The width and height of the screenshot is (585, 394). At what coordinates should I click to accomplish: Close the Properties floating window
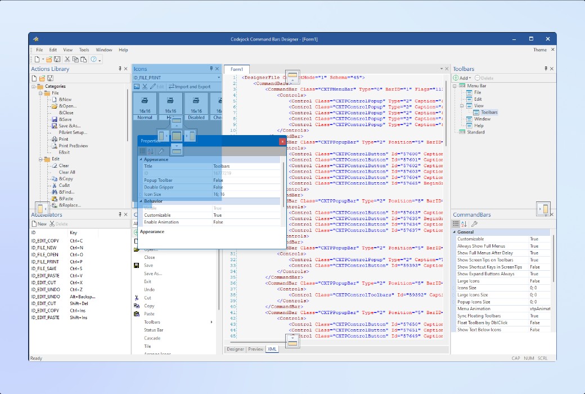coord(282,141)
